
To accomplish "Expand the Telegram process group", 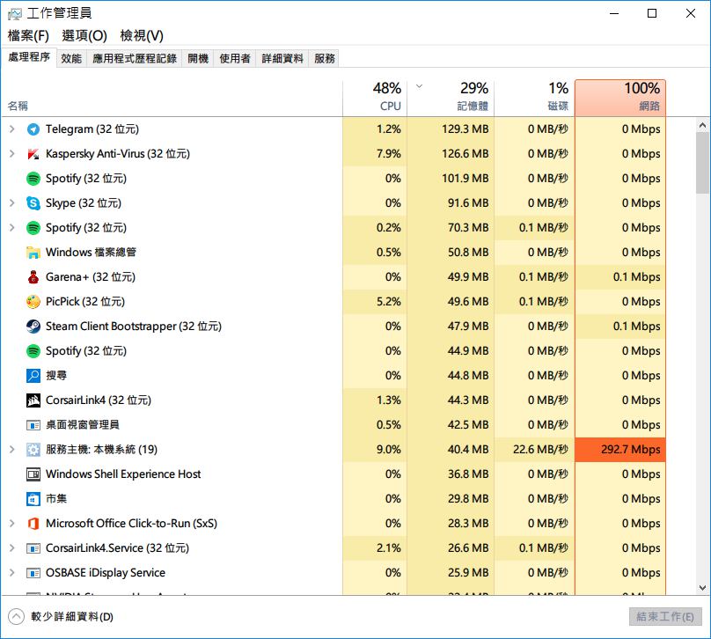I will pos(11,129).
